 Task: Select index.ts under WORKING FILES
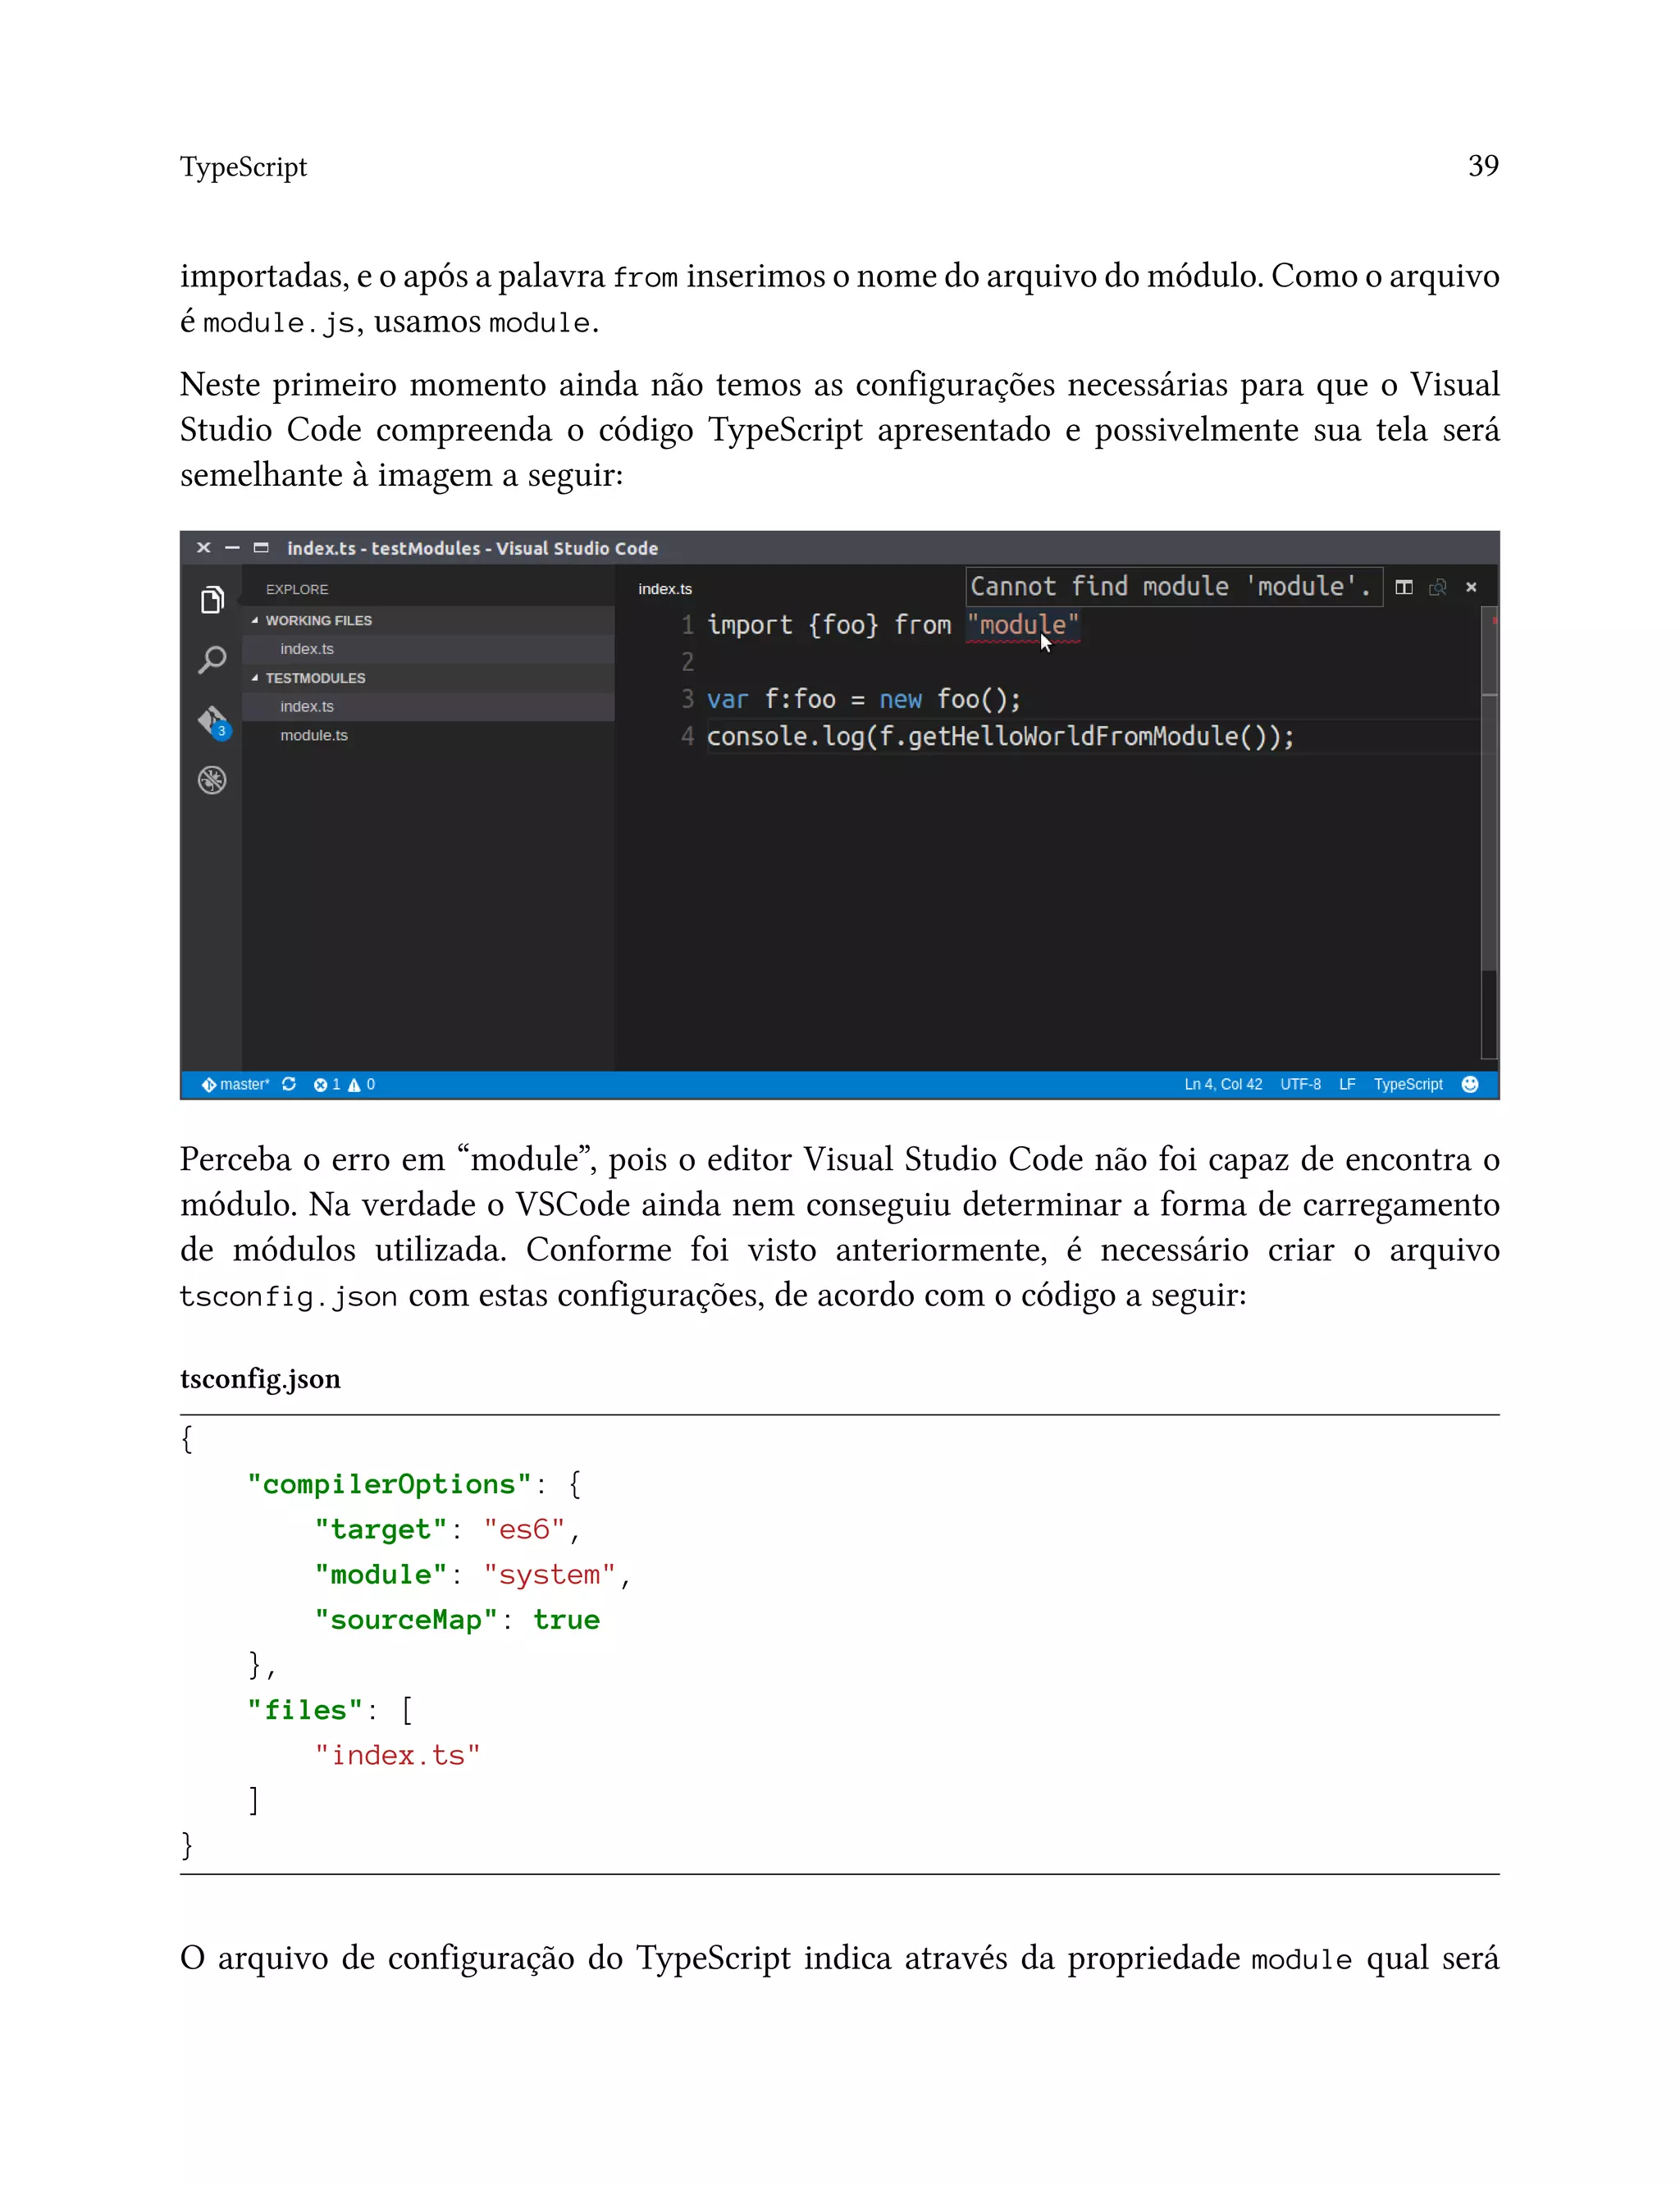[428, 649]
